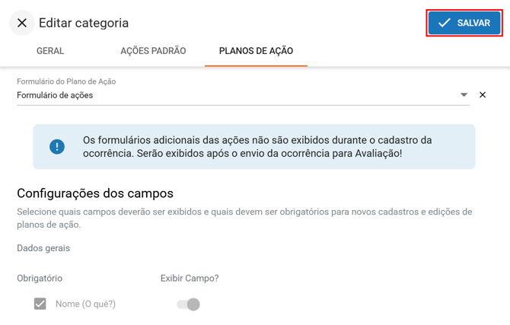Viewport: 510px width, 325px height.
Task: Toggle the Nome (O quê?) obrigatório checkbox
Action: pyautogui.click(x=40, y=304)
